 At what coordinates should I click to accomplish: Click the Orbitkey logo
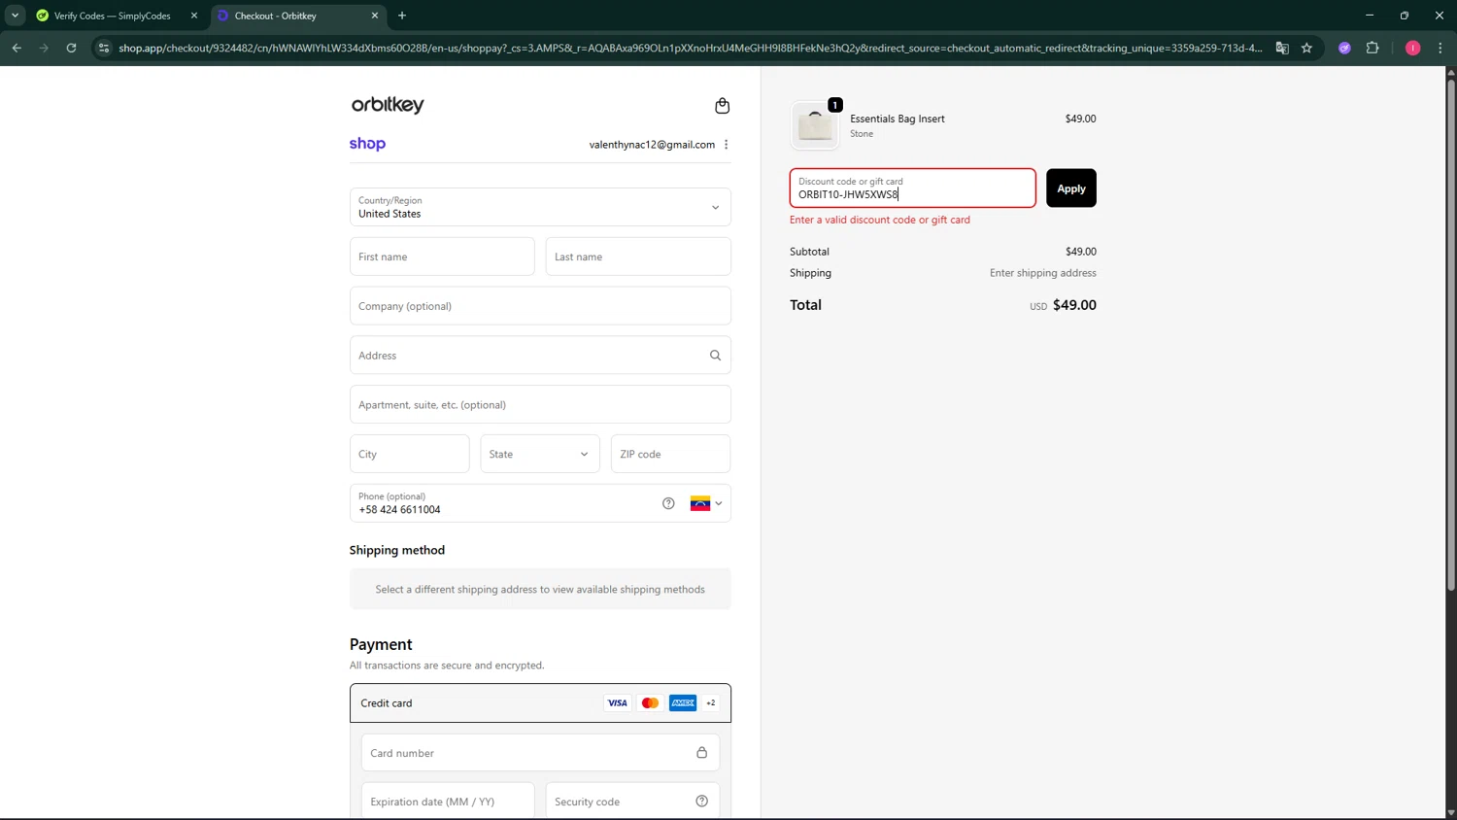[x=388, y=105]
